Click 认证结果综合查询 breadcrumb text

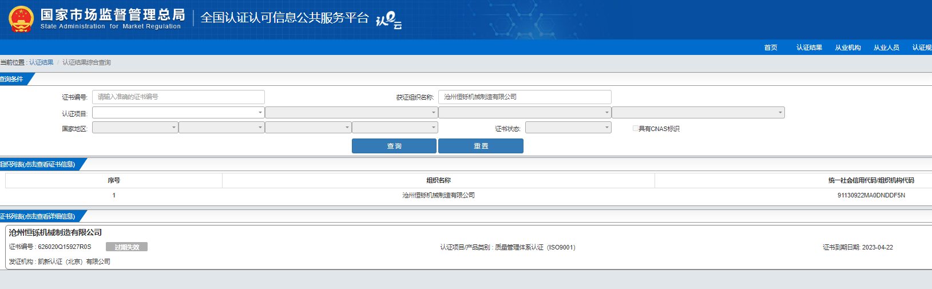pos(86,62)
